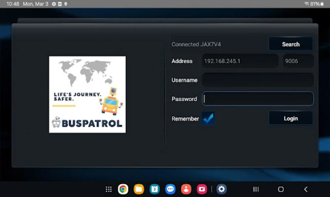Launch Chrome from the taskbar
The image size is (330, 197).
click(x=123, y=189)
